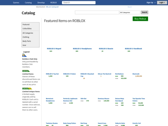The image size is (168, 126).
Task: Open ROBLOX U Beanie item
Action: (106, 49)
